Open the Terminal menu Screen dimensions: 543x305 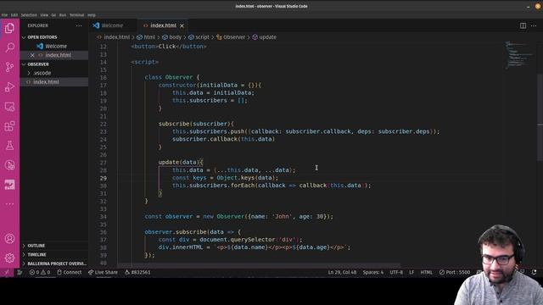pyautogui.click(x=77, y=15)
